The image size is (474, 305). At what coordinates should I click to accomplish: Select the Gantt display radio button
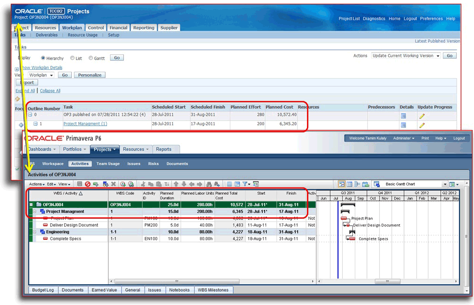[91, 58]
